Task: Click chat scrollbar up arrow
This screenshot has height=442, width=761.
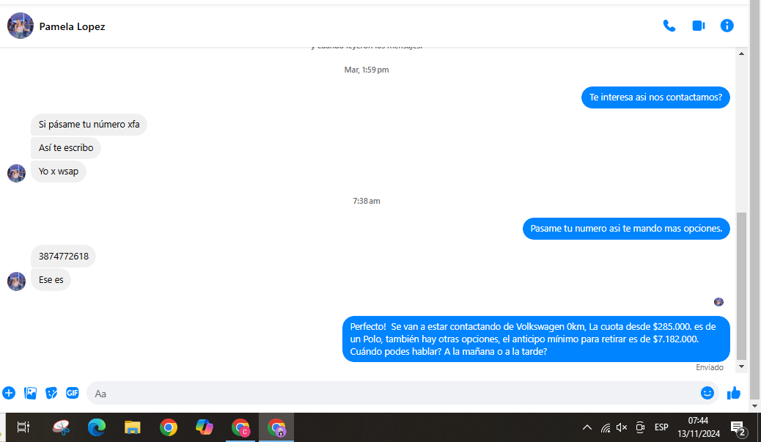Action: pyautogui.click(x=741, y=54)
